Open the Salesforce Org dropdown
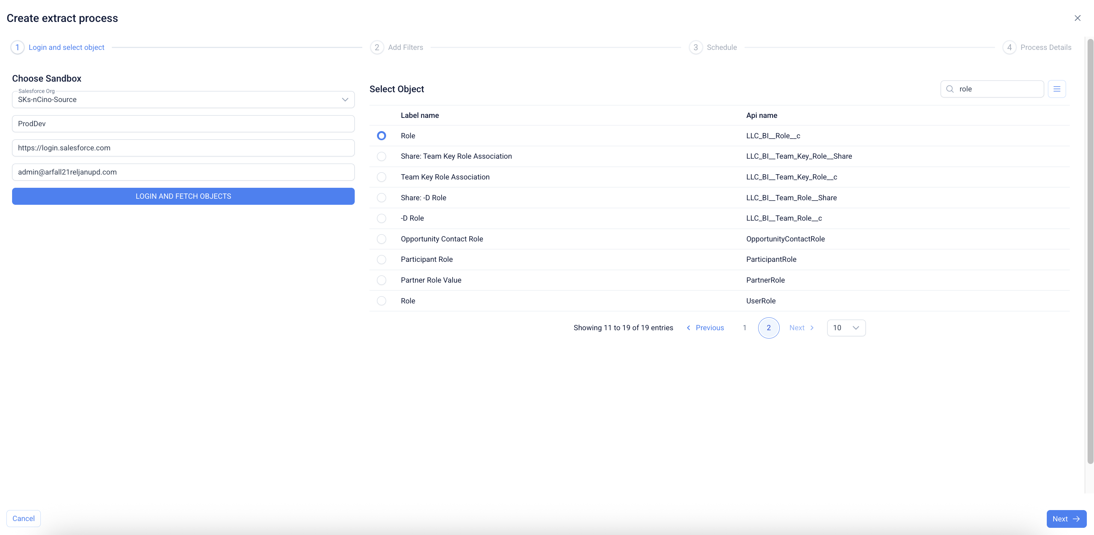 (x=183, y=100)
